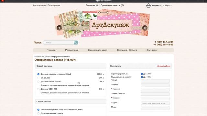This screenshot has width=207, height=116.
Task: Click the search magnifier button
Action: [x=76, y=43]
